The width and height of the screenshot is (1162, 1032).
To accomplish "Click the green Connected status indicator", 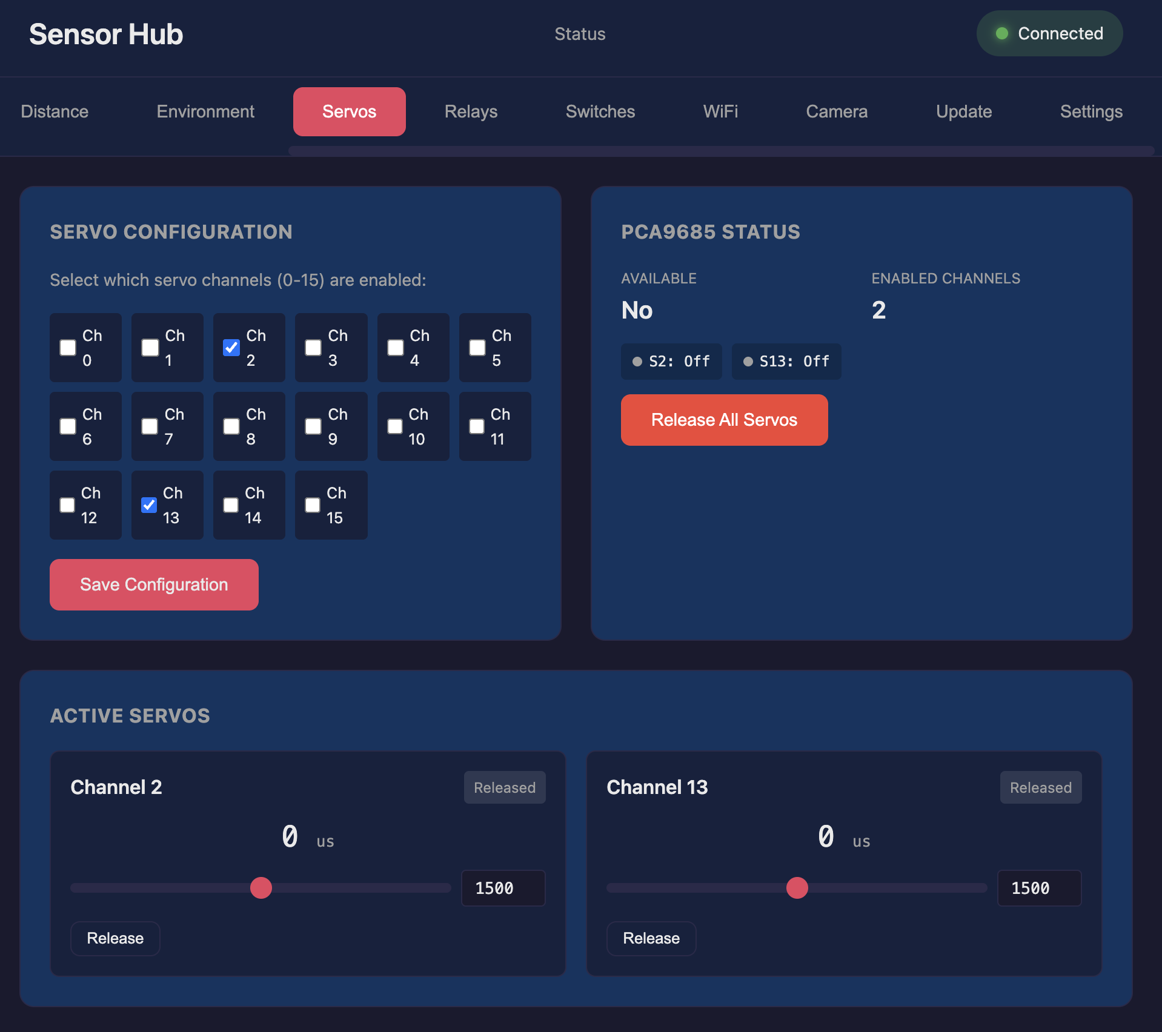I will 1049,34.
